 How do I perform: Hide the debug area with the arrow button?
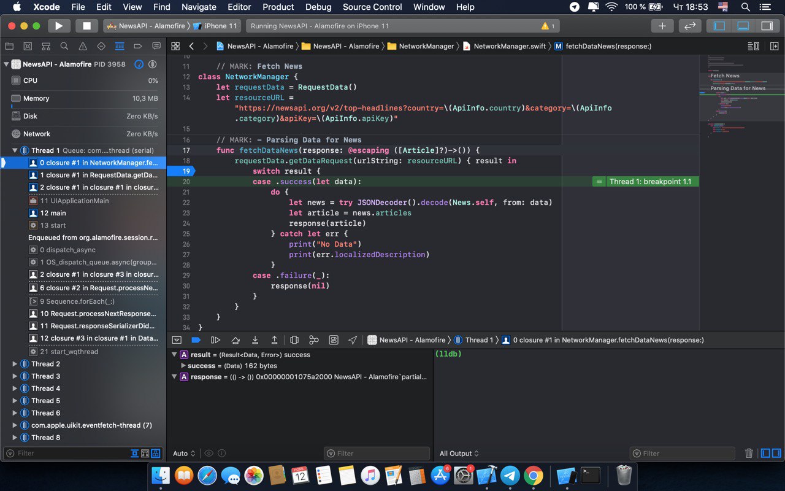point(177,340)
